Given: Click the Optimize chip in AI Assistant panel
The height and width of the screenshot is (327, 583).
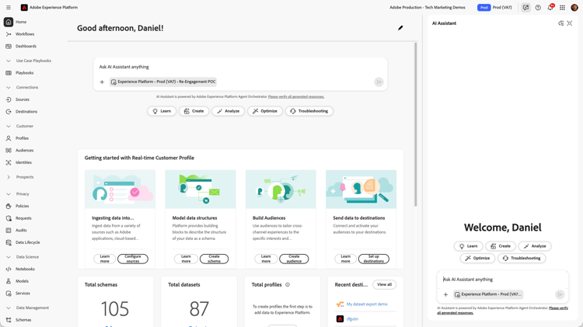Looking at the screenshot, I should (x=477, y=258).
